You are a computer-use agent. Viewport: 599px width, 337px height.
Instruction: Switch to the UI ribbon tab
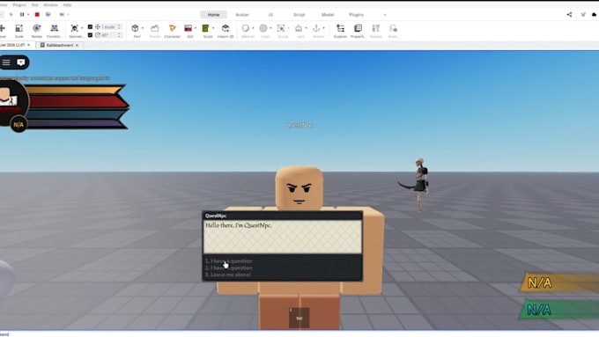tap(270, 14)
